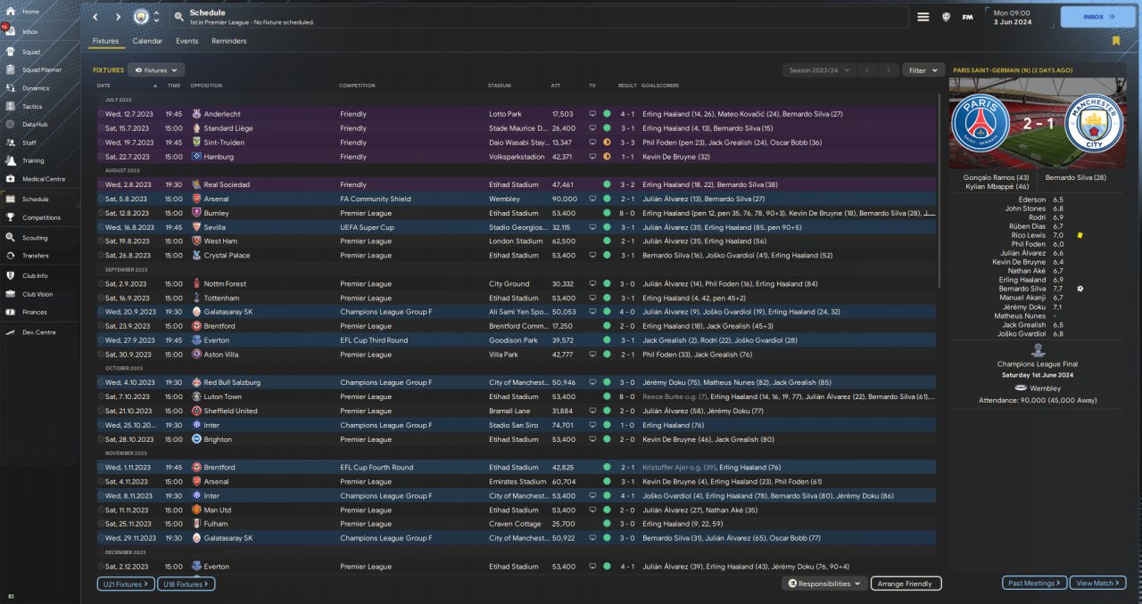This screenshot has width=1142, height=604.
Task: Open the U21 Fixtures link
Action: point(125,584)
